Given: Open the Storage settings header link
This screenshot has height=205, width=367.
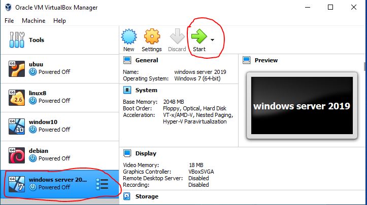Looking at the screenshot, I should point(147,196).
